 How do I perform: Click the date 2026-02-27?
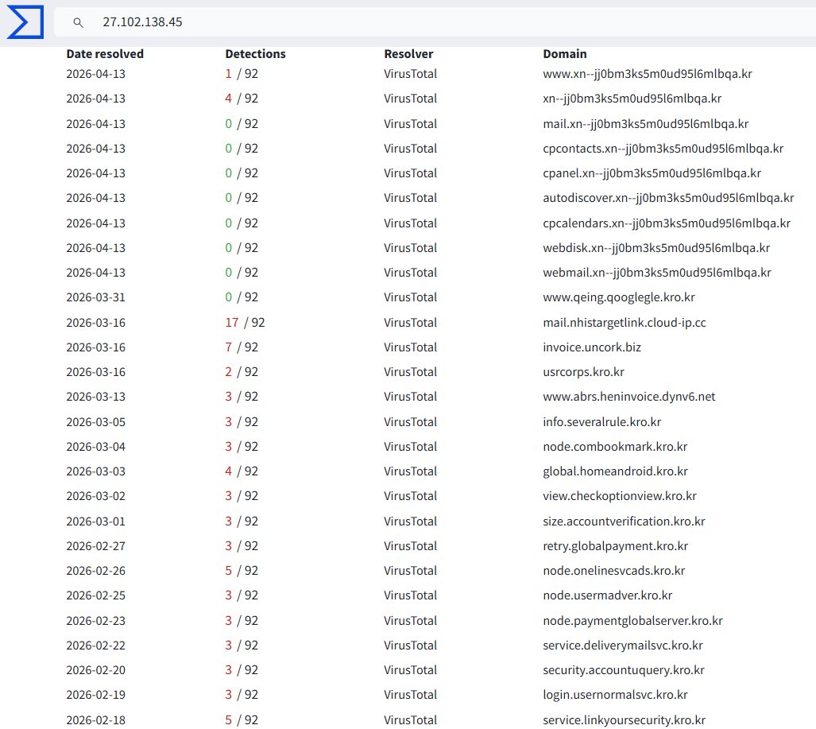tap(96, 546)
